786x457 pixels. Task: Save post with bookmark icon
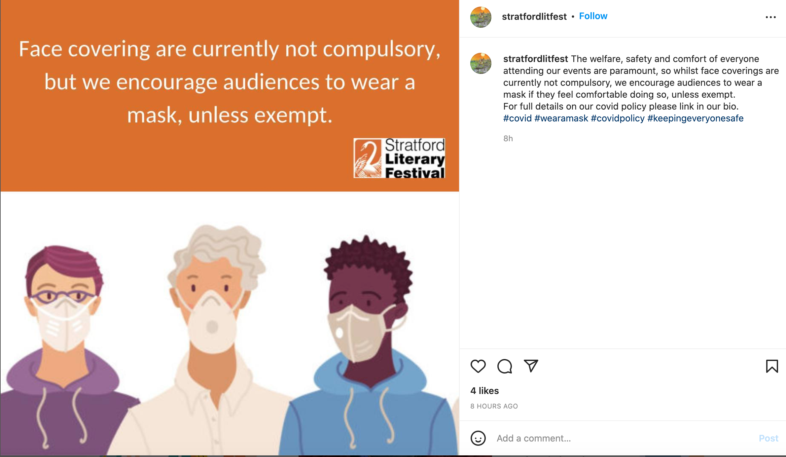coord(772,366)
